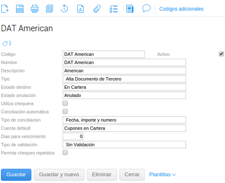Open the checklist tasks icon
This screenshot has width=225, height=183.
114,9
